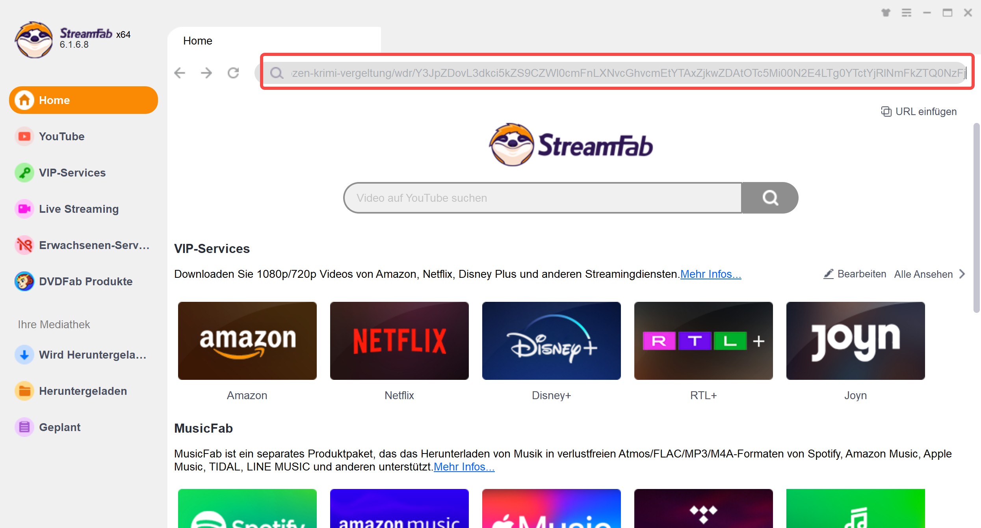This screenshot has width=981, height=528.
Task: Open Mehr Infos link under MusicFab
Action: click(464, 467)
